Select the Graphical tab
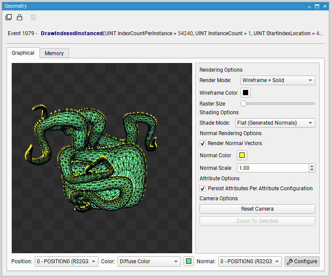Image resolution: width=331 pixels, height=278 pixels. click(x=23, y=53)
